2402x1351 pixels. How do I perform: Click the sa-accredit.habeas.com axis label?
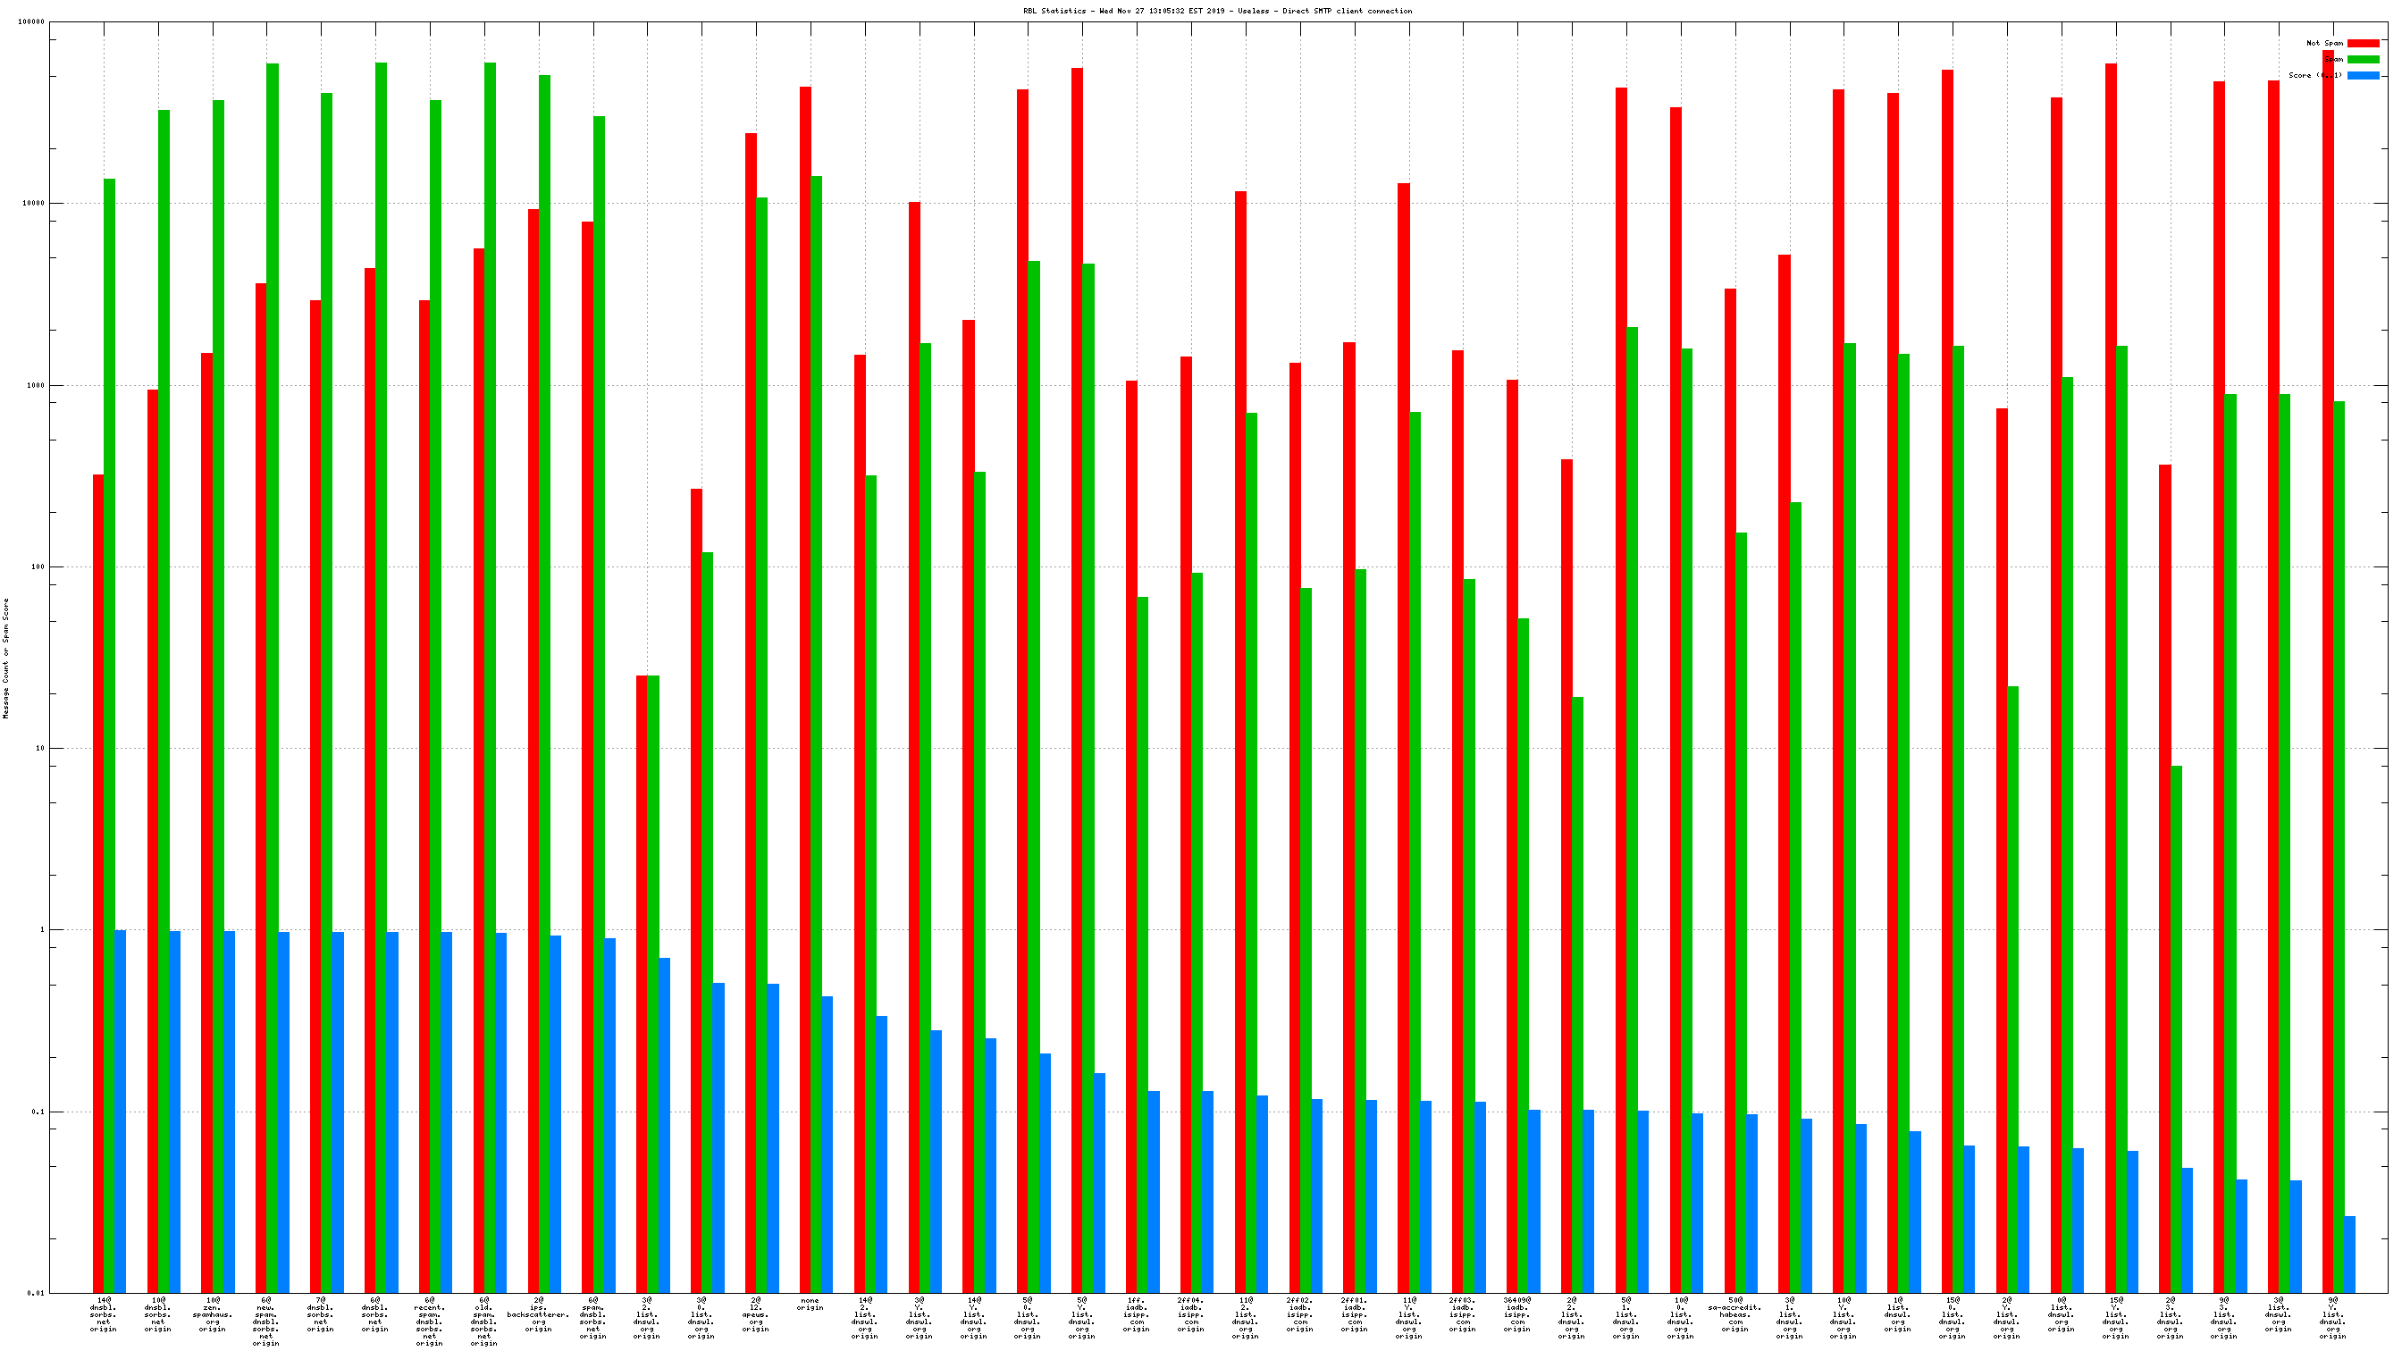click(x=1734, y=1313)
